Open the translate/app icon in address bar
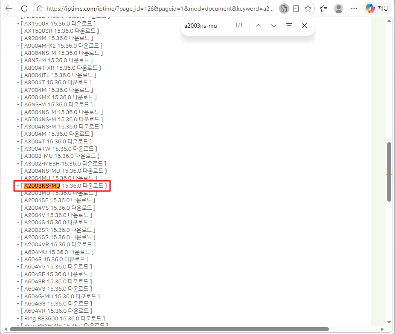Image resolution: width=395 pixels, height=334 pixels. tap(284, 9)
